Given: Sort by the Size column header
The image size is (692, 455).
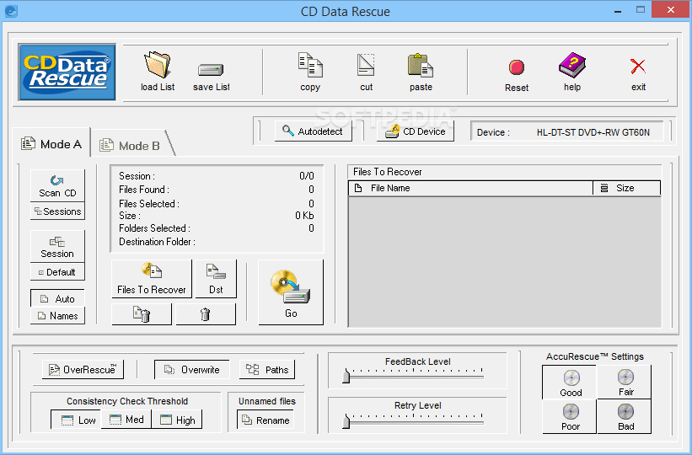Looking at the screenshot, I should [627, 188].
